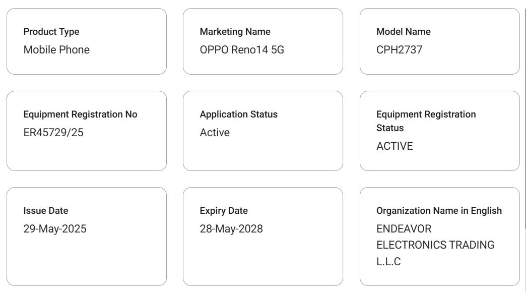
Task: Select the OPPO Reno14 5G text
Action: [242, 49]
